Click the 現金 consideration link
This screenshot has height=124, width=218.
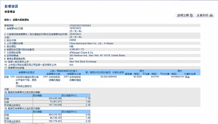click(x=187, y=77)
